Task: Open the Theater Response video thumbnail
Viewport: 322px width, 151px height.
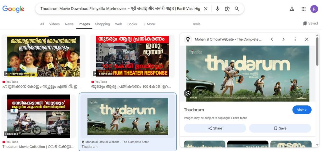Action: coord(132,56)
